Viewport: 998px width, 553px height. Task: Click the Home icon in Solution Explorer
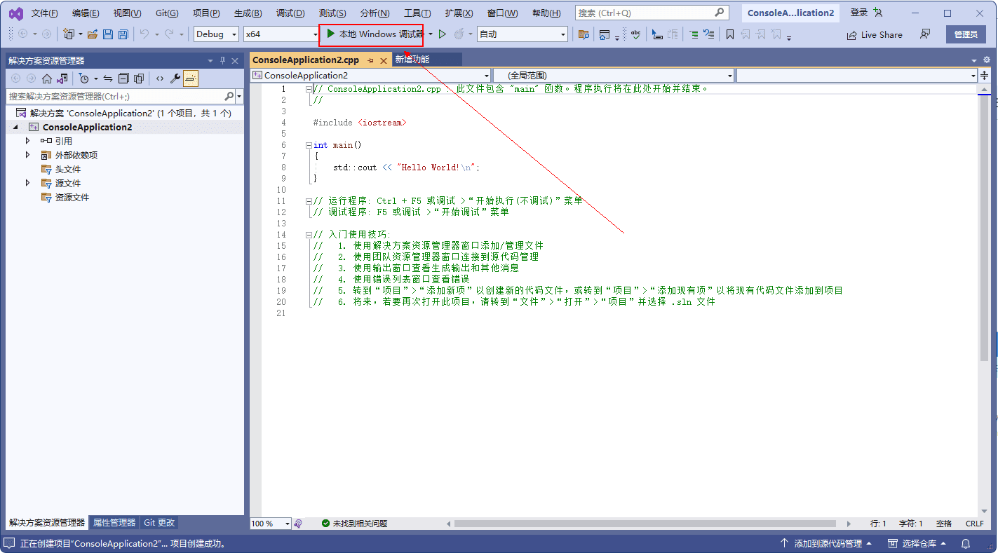tap(47, 78)
